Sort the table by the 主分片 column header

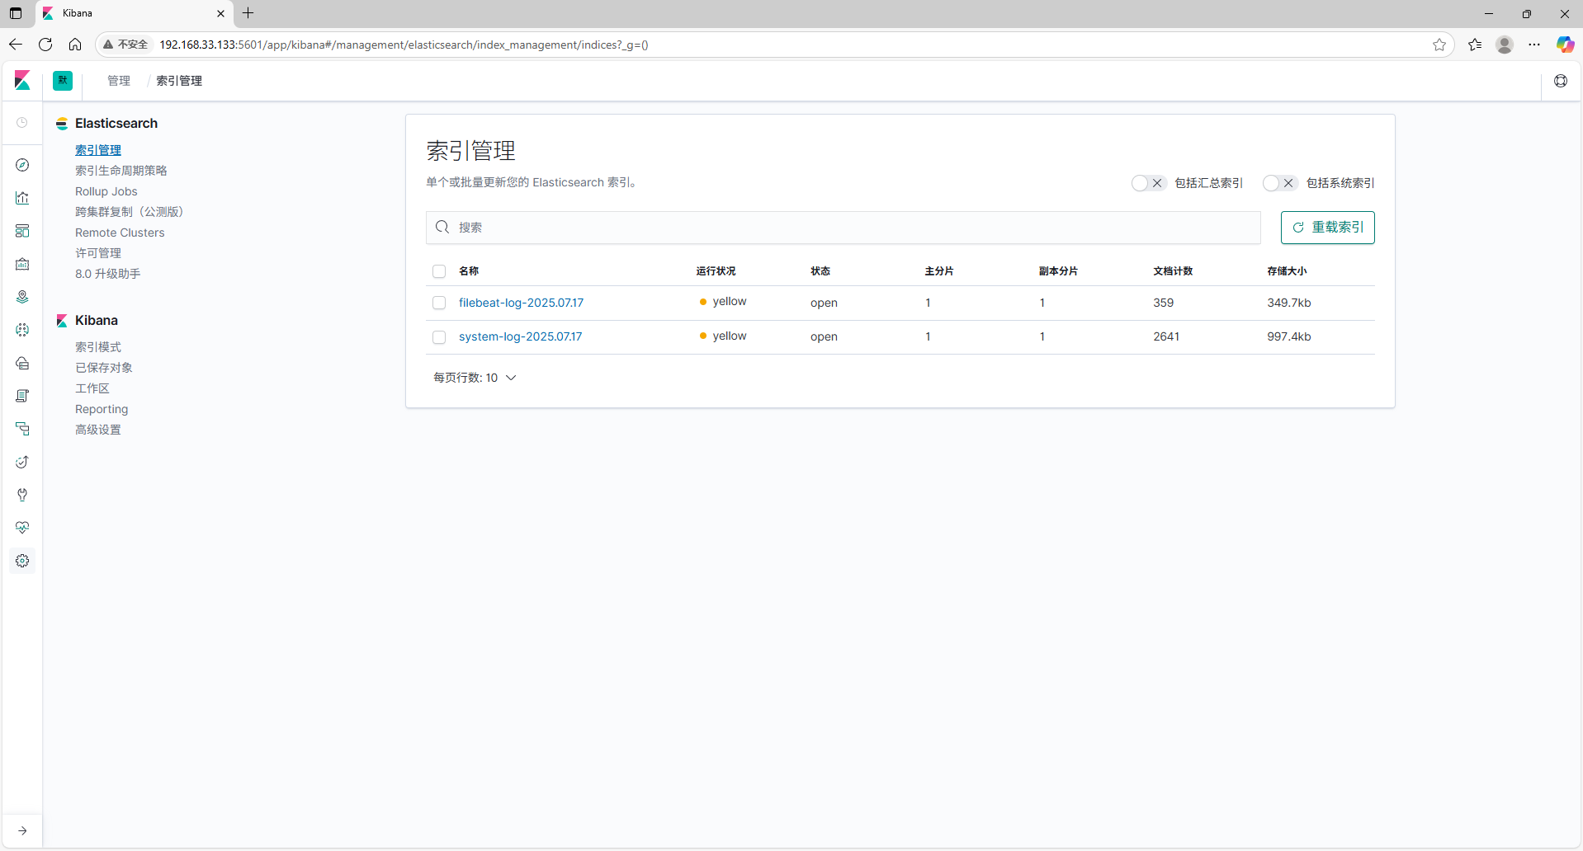tap(939, 271)
